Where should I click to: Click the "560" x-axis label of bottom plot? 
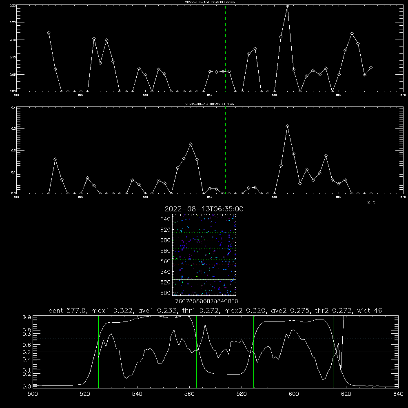click(189, 394)
